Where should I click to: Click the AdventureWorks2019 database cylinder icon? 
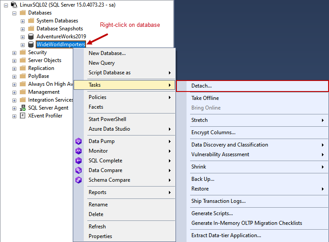coord(31,37)
